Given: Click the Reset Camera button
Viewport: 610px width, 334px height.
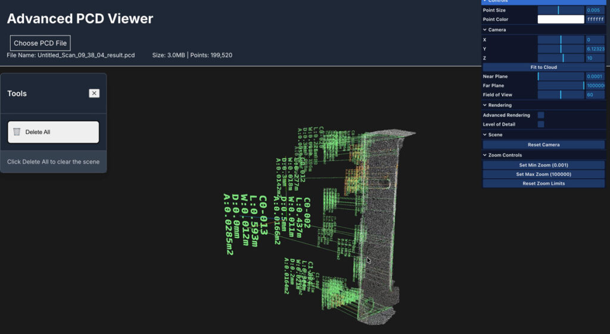Looking at the screenshot, I should click(x=543, y=145).
